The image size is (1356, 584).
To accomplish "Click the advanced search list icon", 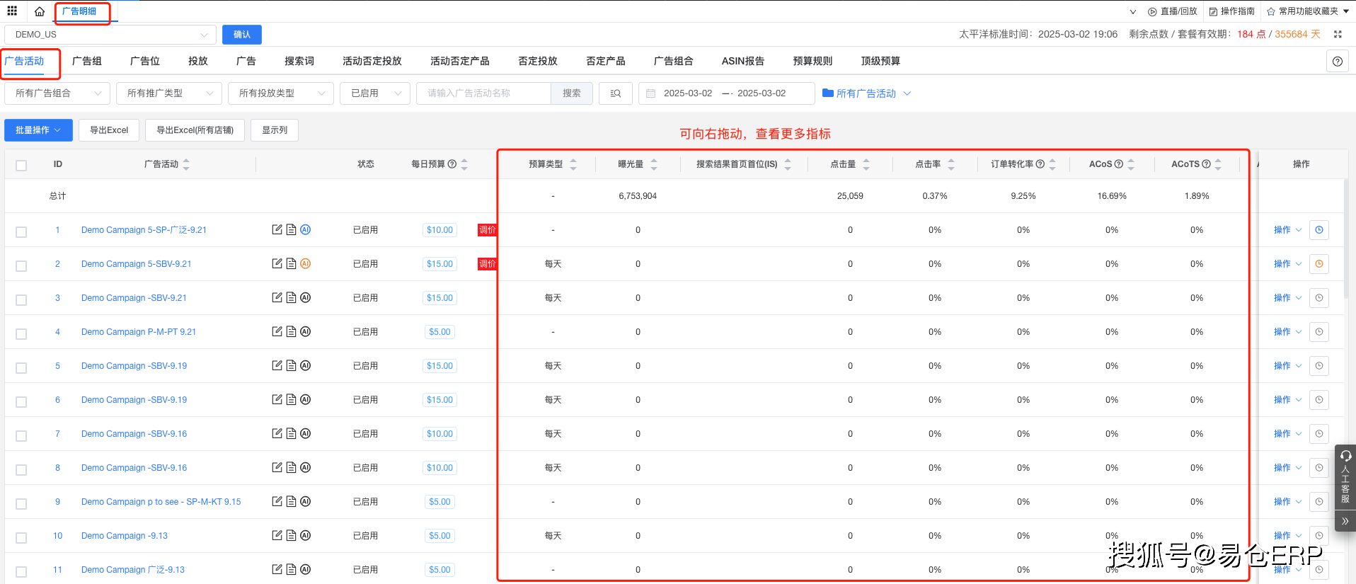I will (x=616, y=93).
